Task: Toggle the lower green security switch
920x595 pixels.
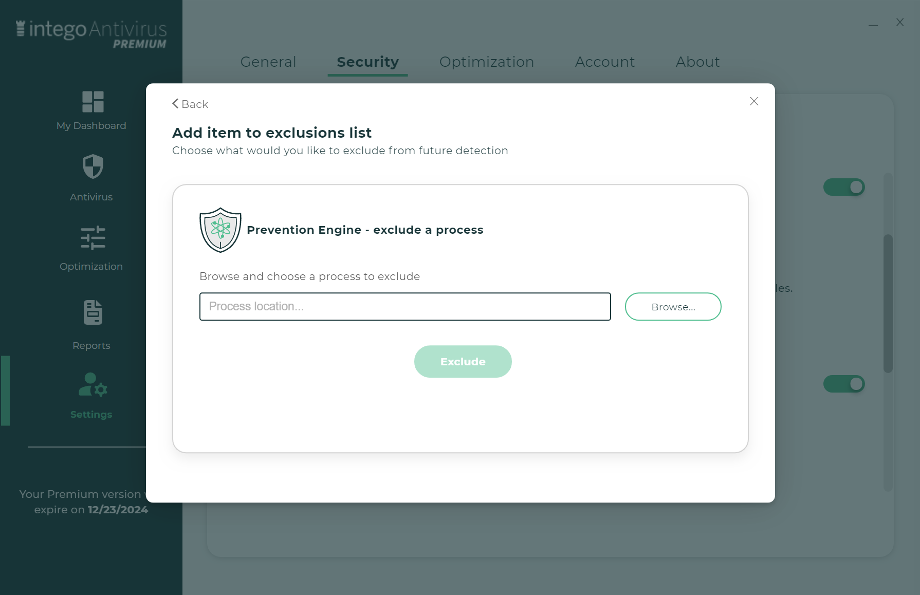Action: tap(844, 384)
